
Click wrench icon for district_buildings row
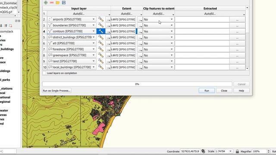[101, 37]
